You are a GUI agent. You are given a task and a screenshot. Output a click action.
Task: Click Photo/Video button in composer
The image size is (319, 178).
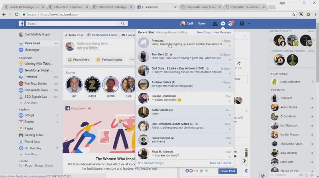pyautogui.click(x=79, y=60)
